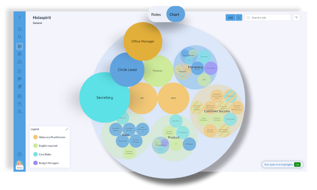Click the General subtitle text
317x190 pixels.
(37, 23)
